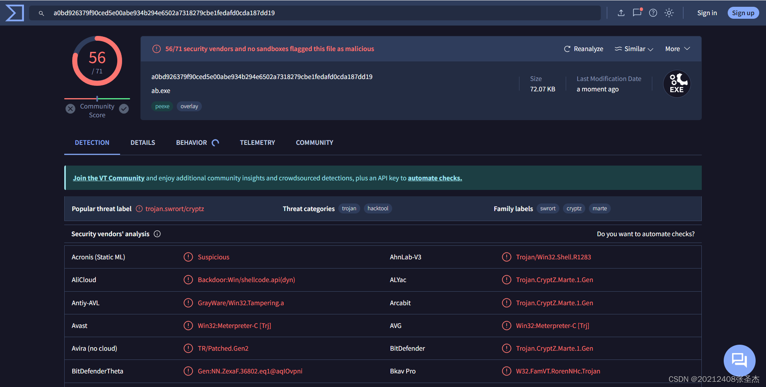Click the malicious alert icon in banner
766x387 pixels.
156,49
